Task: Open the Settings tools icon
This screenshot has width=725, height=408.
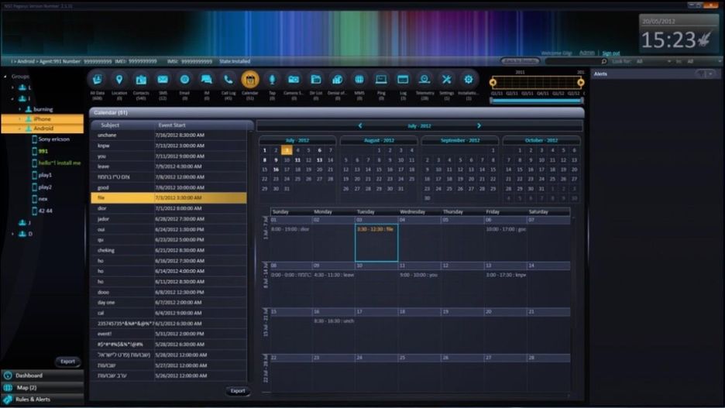Action: tap(447, 80)
